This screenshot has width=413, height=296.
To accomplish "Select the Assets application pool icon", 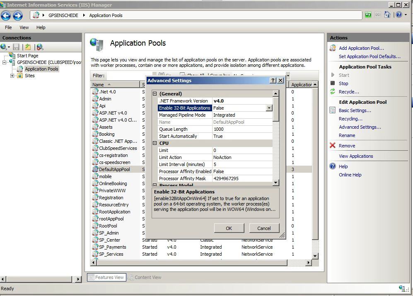I will [x=95, y=127].
